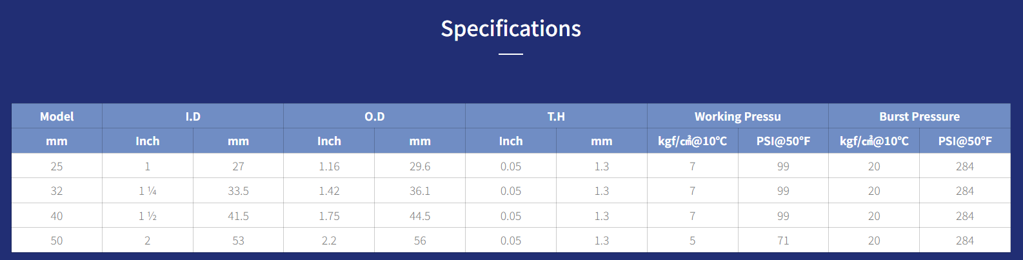Screen dimensions: 1023x260
Task: Click the 1 ¼ inch I.D cell
Action: tap(148, 191)
